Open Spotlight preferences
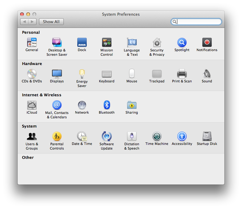The width and height of the screenshot is (242, 209). (x=182, y=43)
